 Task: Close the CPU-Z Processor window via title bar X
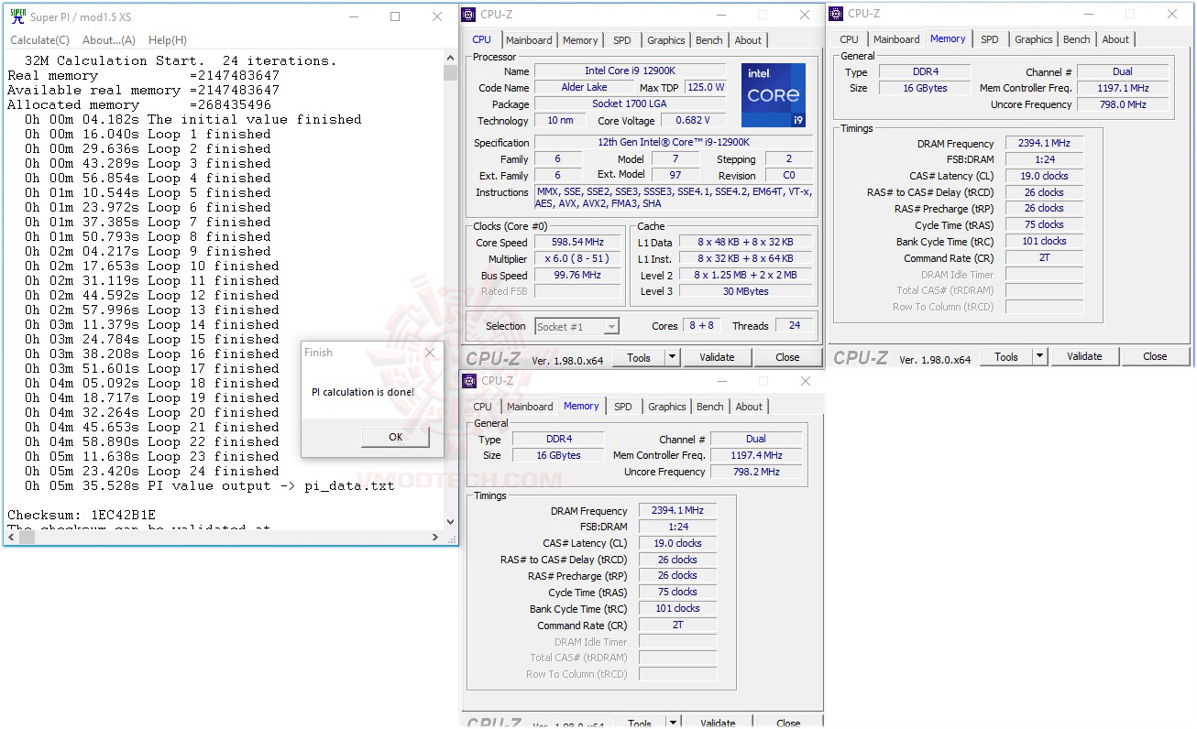(x=805, y=15)
